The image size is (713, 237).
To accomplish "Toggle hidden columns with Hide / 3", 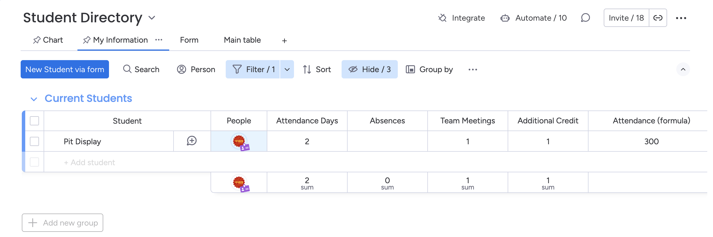I will [369, 69].
